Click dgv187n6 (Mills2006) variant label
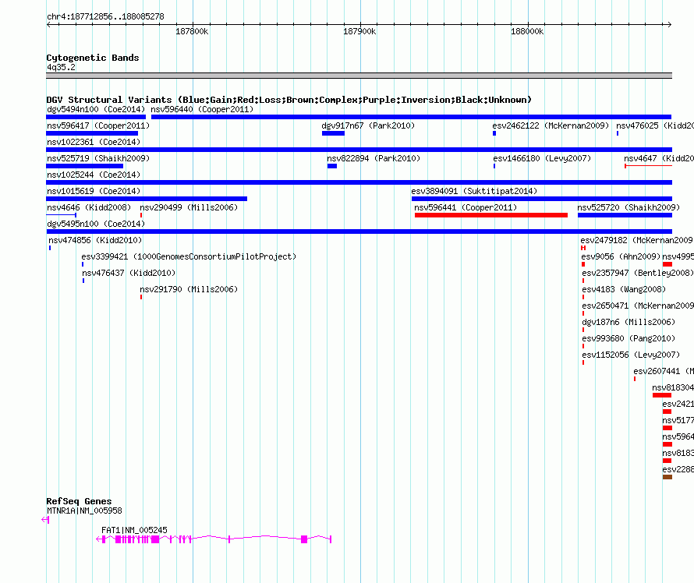 pos(629,322)
